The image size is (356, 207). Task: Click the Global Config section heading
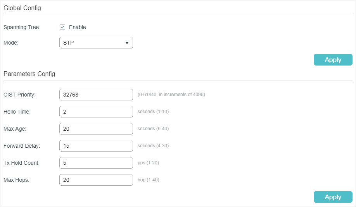point(22,8)
